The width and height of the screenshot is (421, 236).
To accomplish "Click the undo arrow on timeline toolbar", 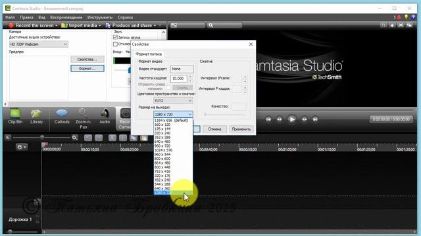I will [x=87, y=138].
